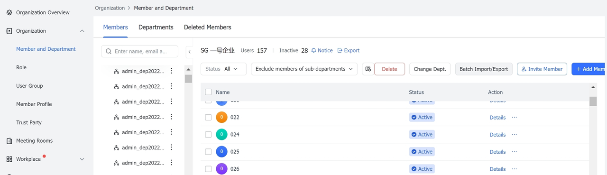This screenshot has width=607, height=175.
Task: Click the up arrow of member table scrollbar
Action: point(593,87)
